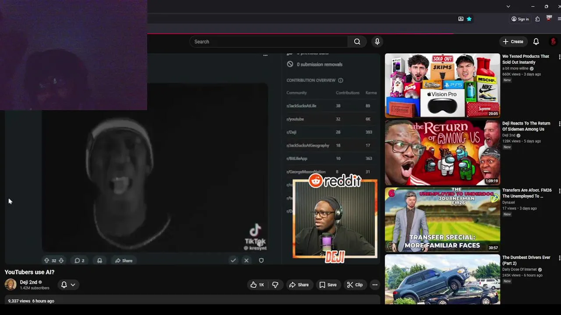Dislike the video
Screen dimensions: 561x315
pyautogui.click(x=275, y=285)
